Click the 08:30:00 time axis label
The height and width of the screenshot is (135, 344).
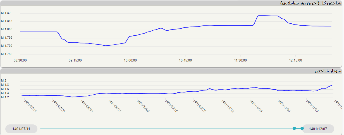coord(20,60)
